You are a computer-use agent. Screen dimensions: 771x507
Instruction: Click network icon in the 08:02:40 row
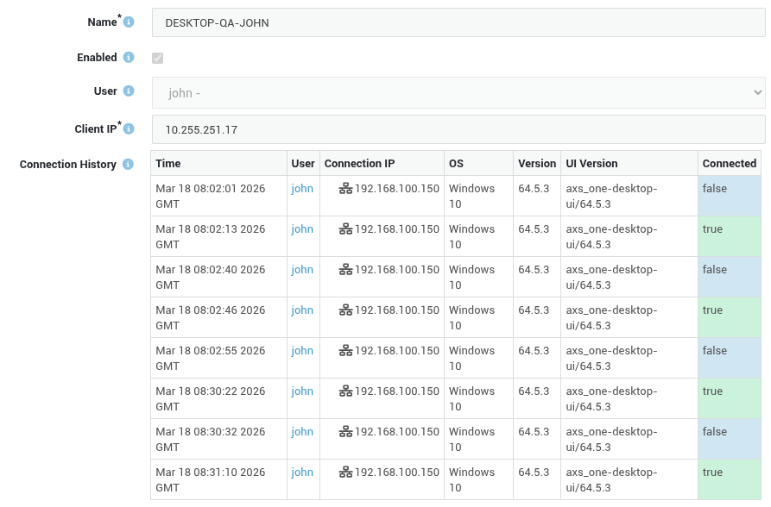coord(345,270)
